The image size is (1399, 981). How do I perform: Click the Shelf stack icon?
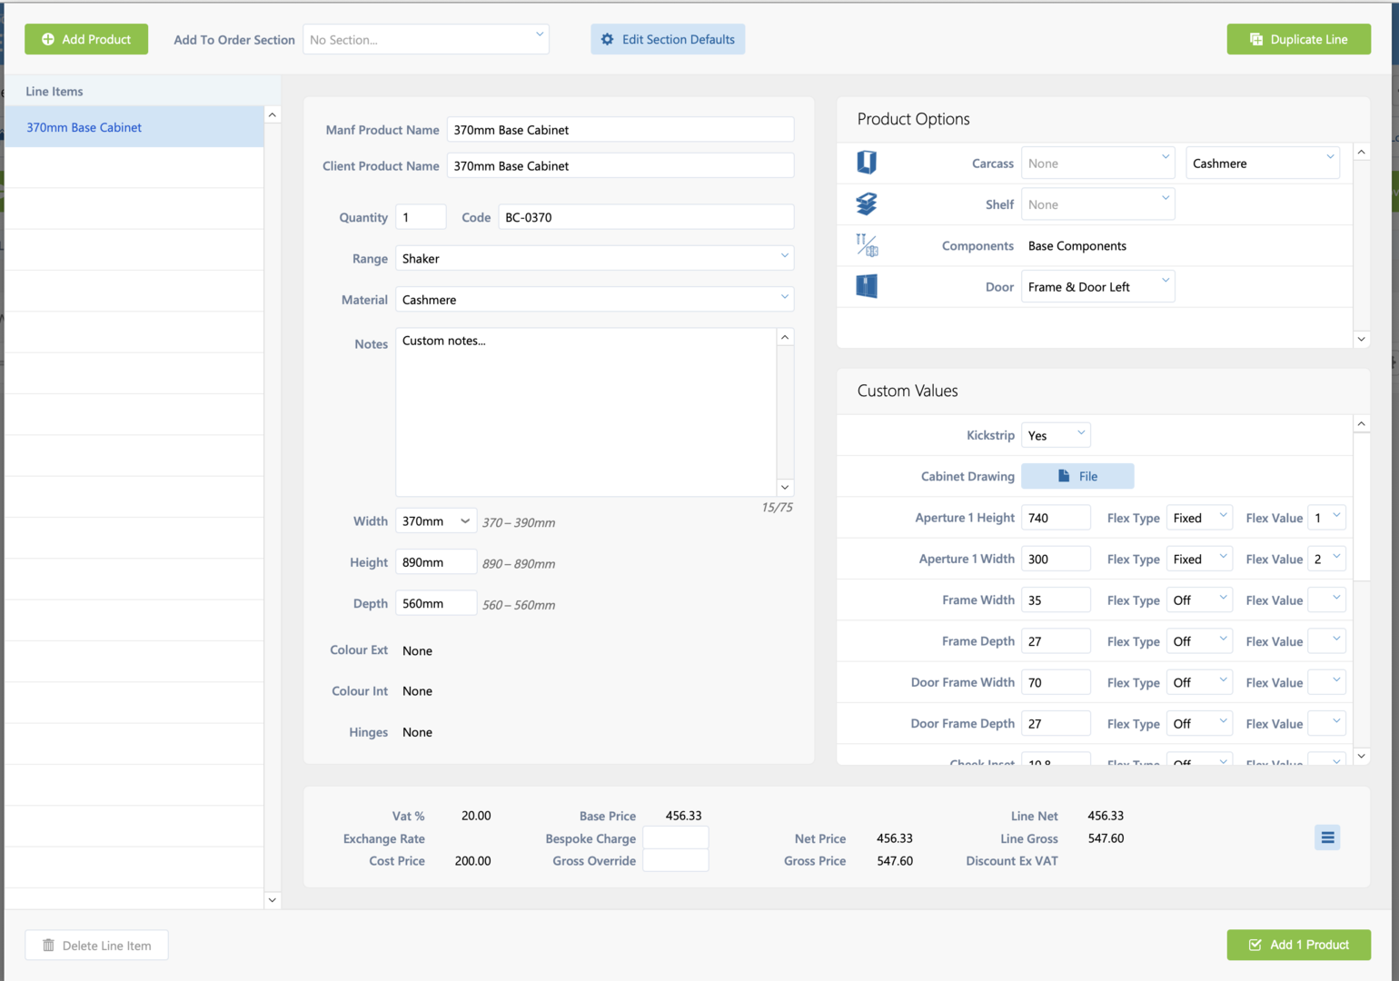(867, 203)
